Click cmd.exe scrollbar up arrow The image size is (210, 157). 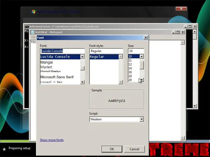pyautogui.click(x=195, y=32)
